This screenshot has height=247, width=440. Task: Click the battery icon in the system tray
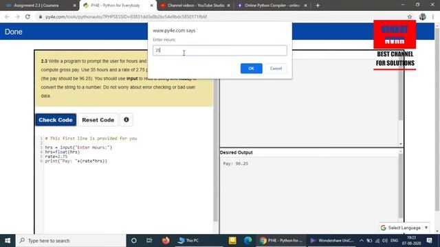coord(369,241)
